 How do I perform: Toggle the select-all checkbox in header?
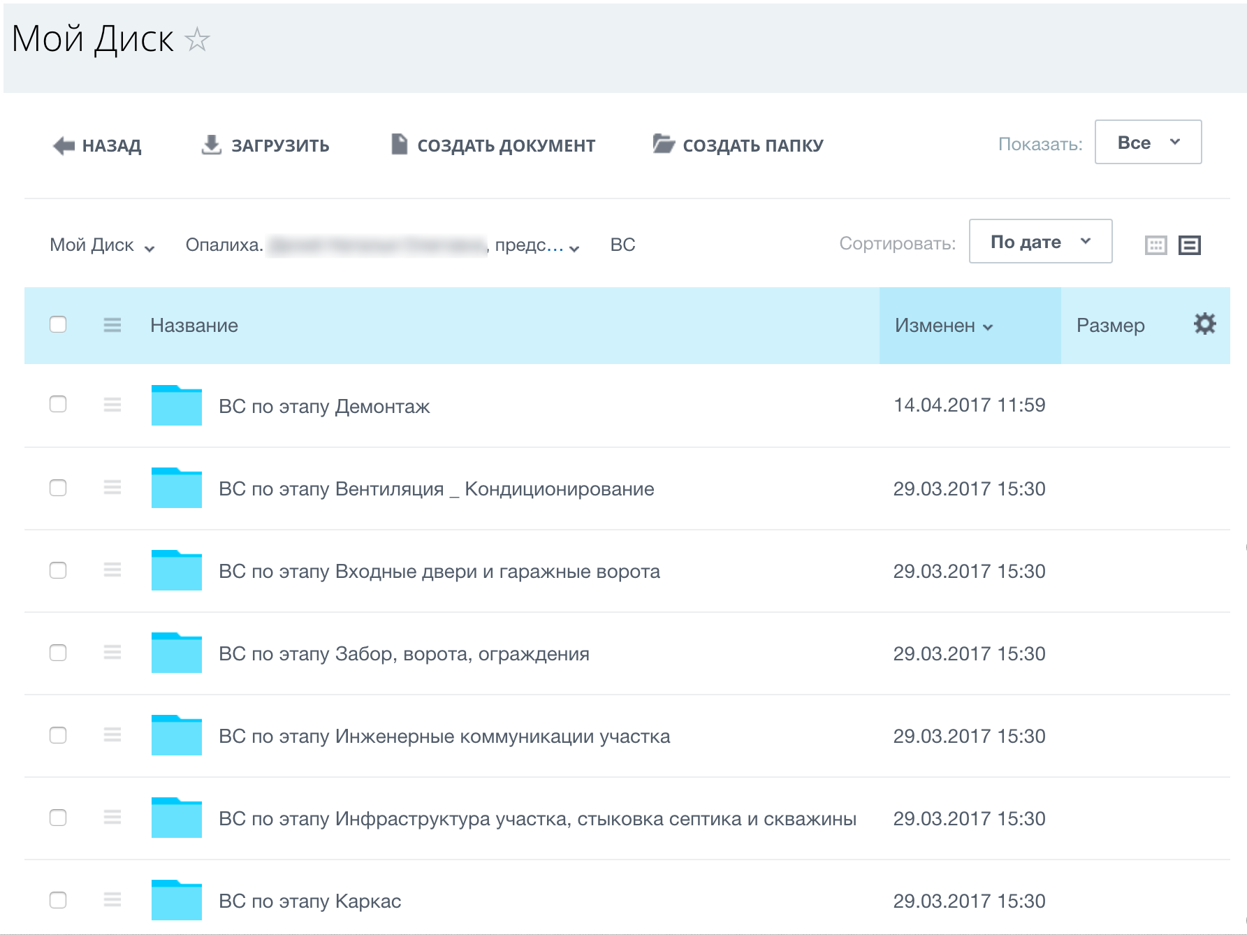pyautogui.click(x=58, y=325)
